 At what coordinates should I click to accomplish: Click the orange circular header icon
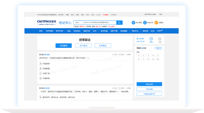tap(156, 23)
